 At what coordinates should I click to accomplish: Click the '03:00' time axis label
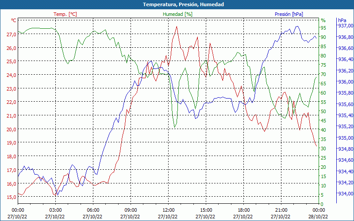(x=56, y=210)
